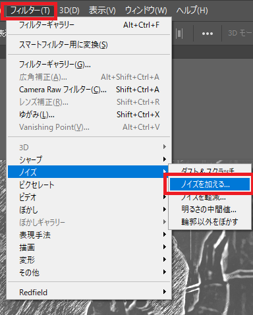This screenshot has width=253, height=315.
Task: Choose スマートフィルター用に変換(S)
Action: pos(89,45)
